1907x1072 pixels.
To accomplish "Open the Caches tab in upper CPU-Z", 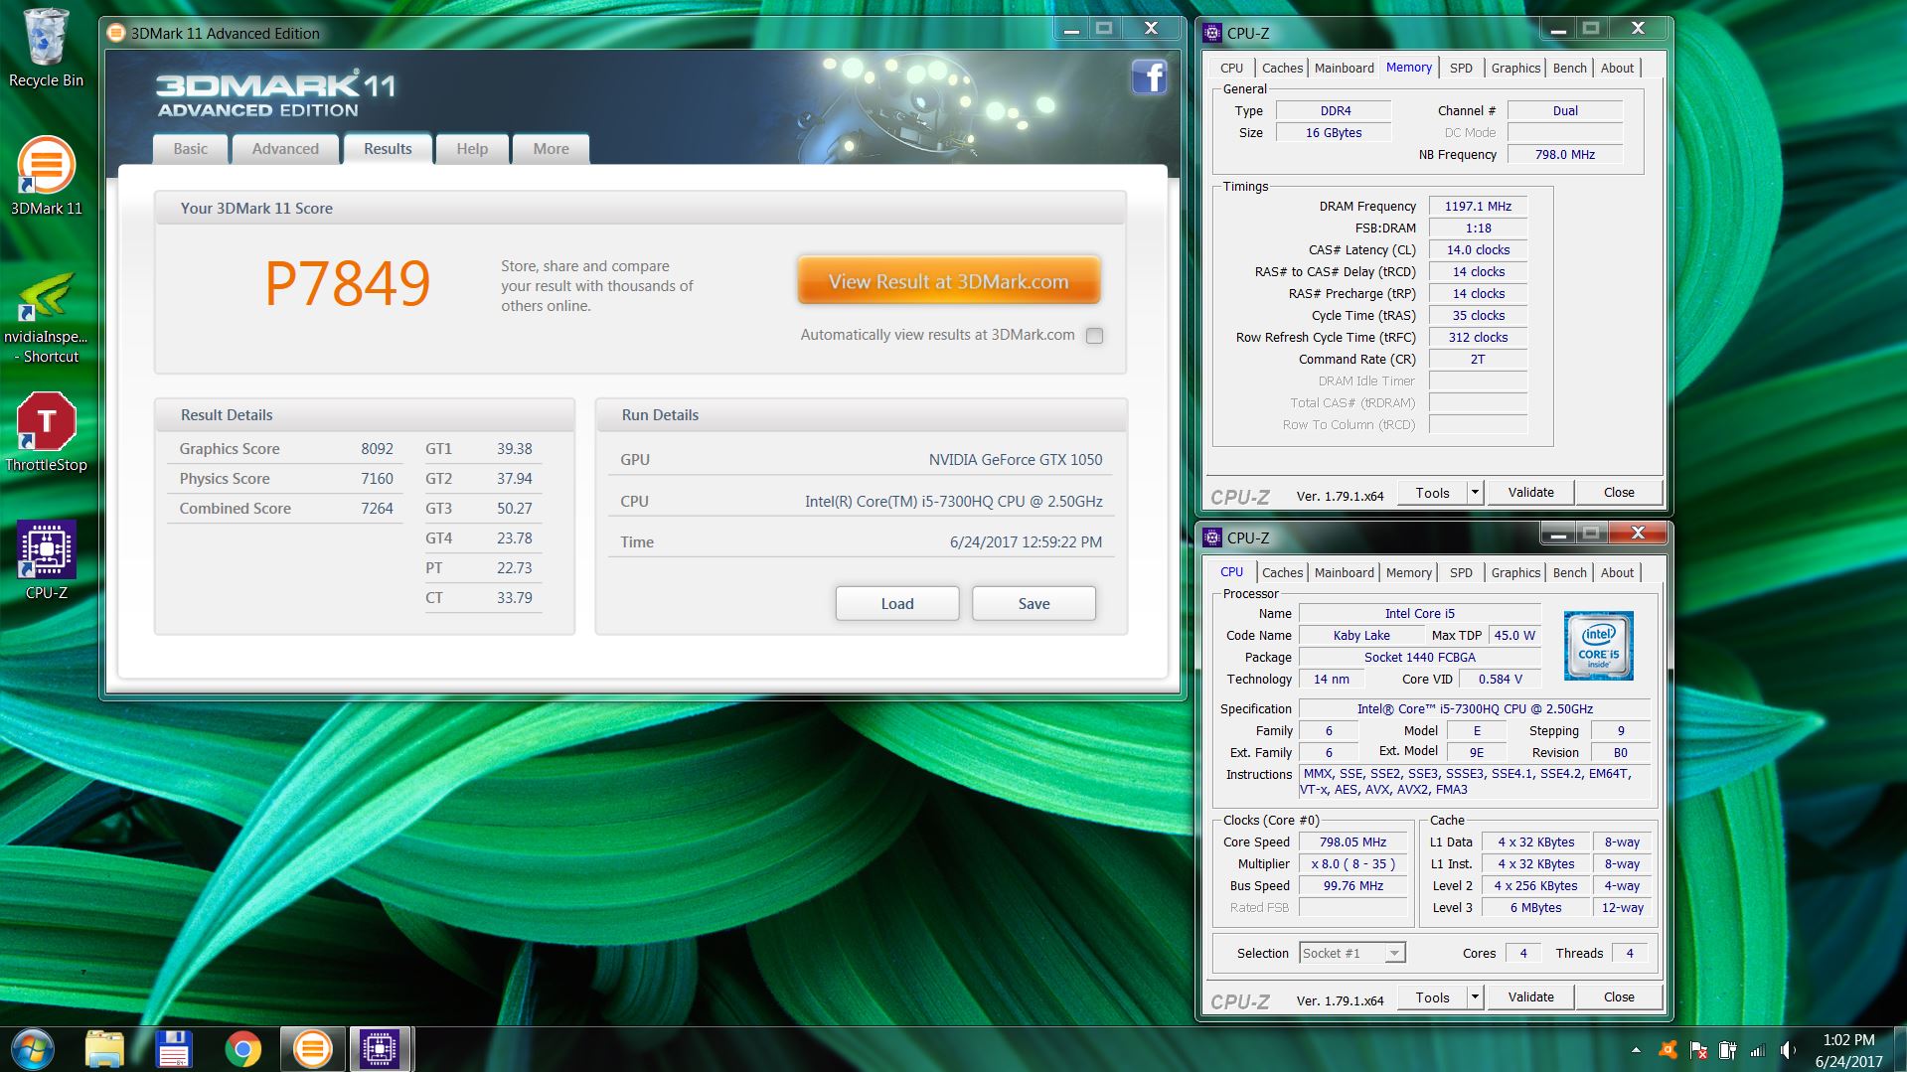I will click(1282, 69).
